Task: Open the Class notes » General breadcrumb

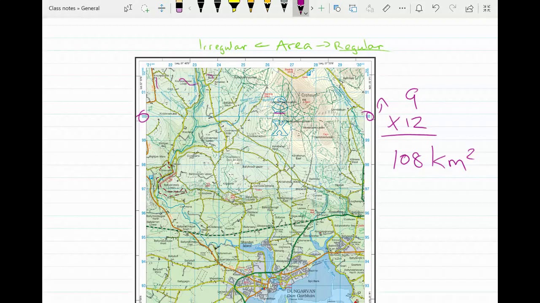Action: pyautogui.click(x=74, y=8)
